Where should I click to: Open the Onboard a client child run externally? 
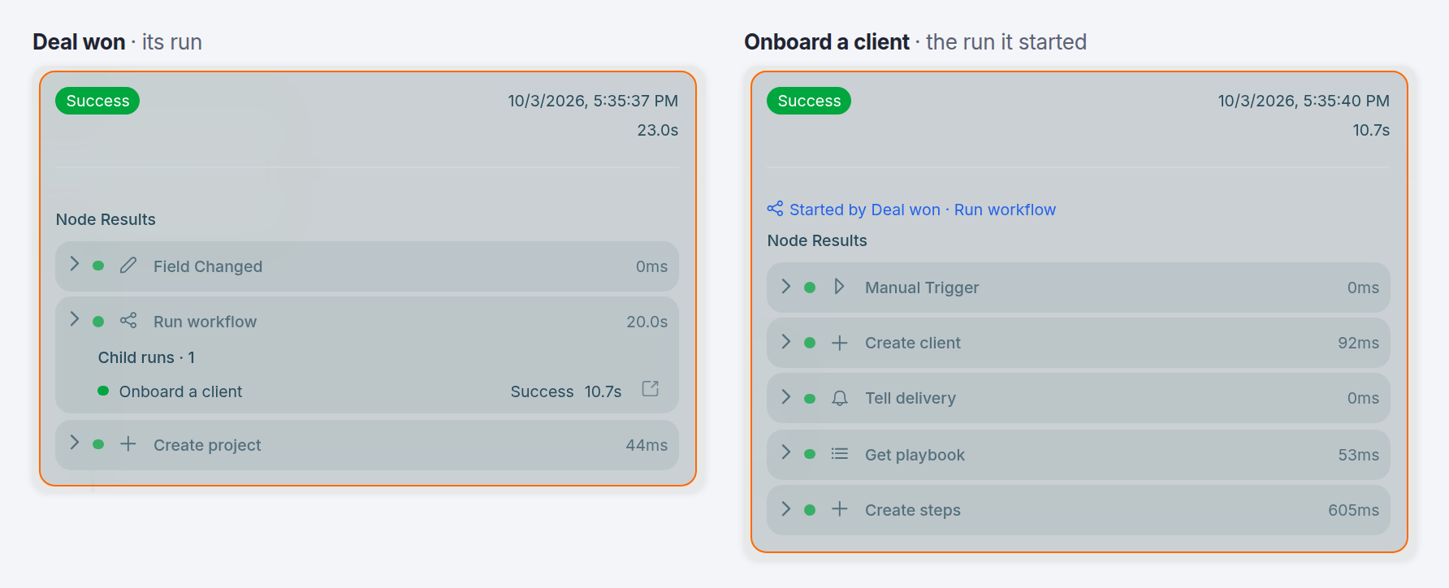[651, 389]
